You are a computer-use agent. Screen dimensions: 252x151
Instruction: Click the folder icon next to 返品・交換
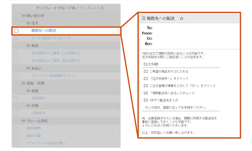coord(23,83)
